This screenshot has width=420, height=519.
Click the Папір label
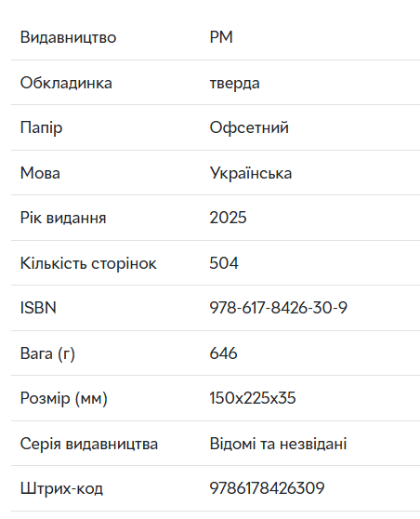pos(41,127)
